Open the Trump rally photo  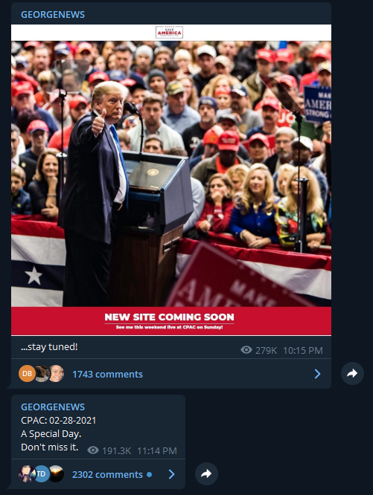171,174
